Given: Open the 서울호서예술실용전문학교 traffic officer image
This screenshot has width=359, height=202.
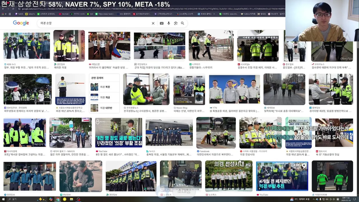Looking at the screenshot, I should 70,89.
